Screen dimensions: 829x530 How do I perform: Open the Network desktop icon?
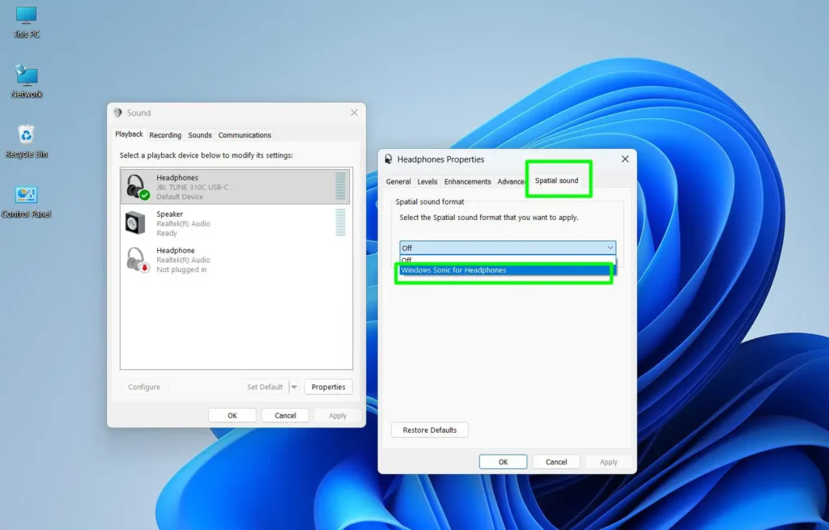click(x=26, y=77)
